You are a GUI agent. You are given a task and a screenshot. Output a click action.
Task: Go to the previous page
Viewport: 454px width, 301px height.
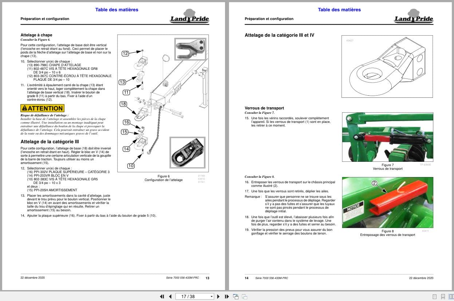tap(171, 297)
